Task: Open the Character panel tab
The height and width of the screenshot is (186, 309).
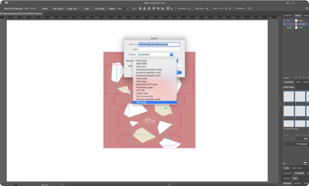Action: pyautogui.click(x=287, y=173)
